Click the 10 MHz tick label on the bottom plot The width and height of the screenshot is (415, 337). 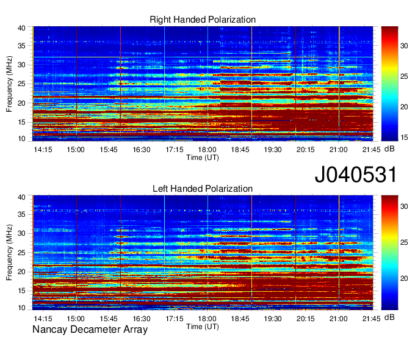[x=21, y=308]
